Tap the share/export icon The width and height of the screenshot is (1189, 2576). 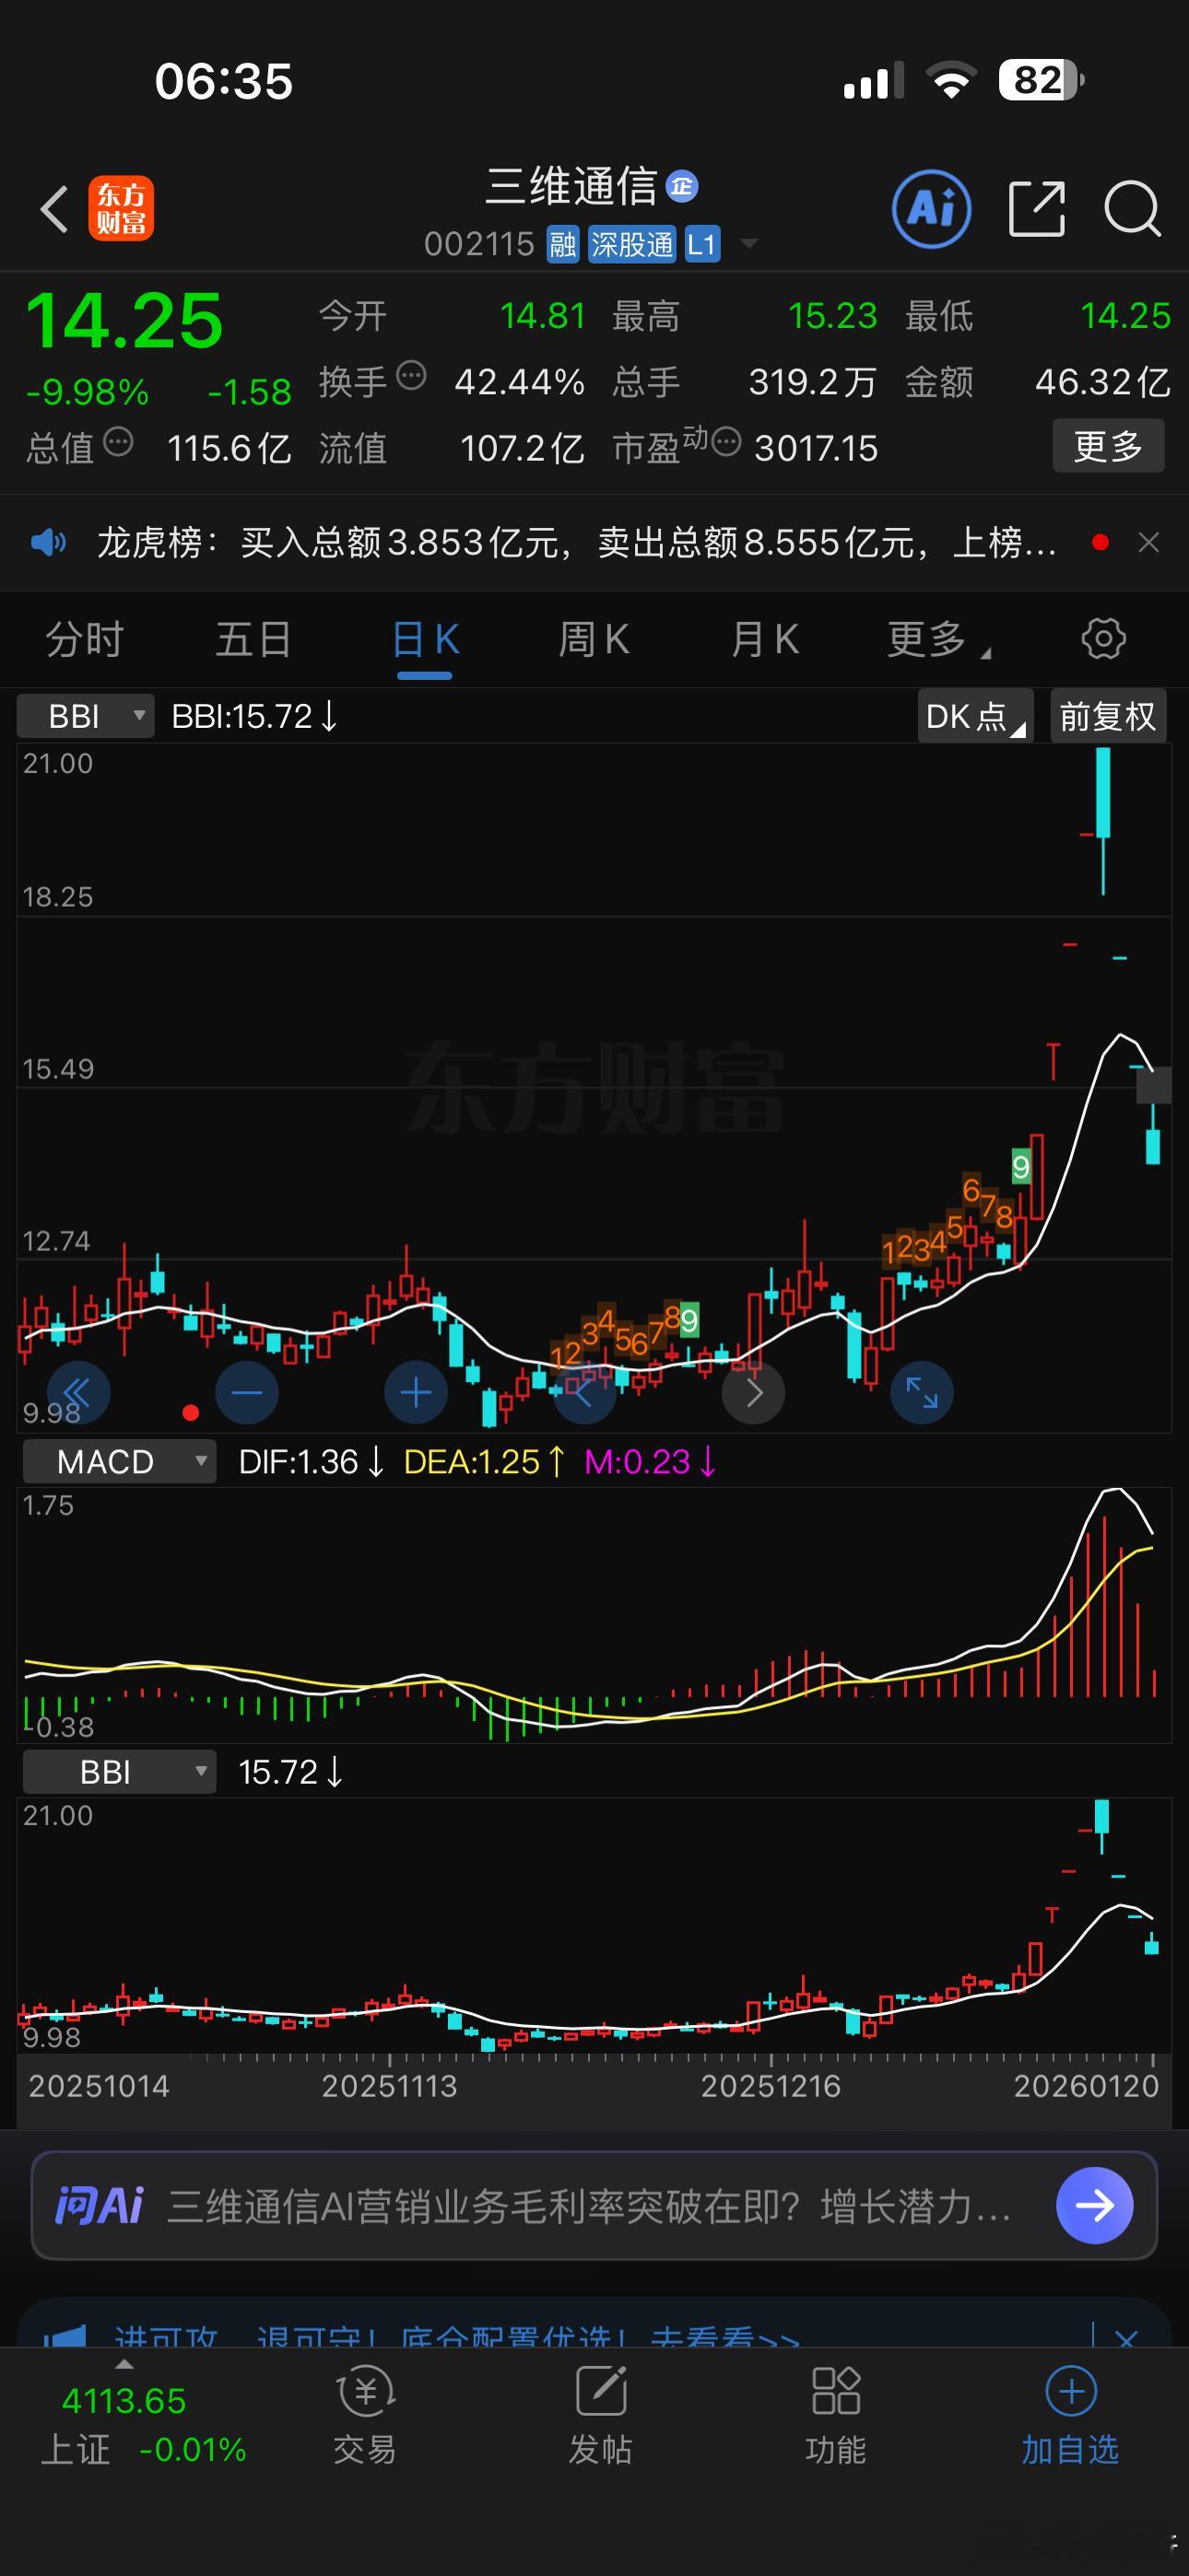click(x=1037, y=209)
